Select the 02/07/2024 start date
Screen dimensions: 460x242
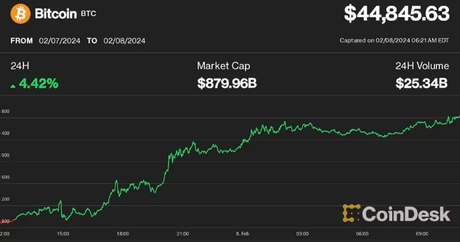point(60,41)
